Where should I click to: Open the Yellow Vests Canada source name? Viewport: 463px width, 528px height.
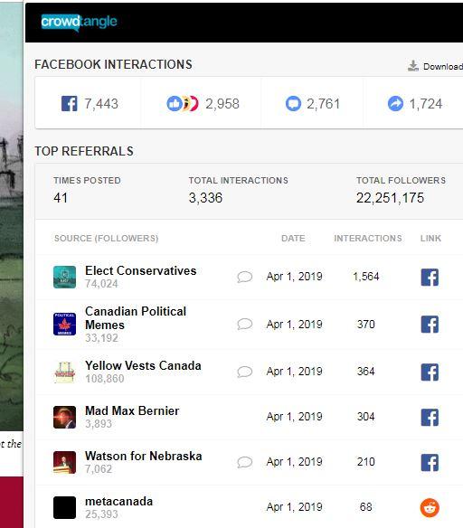click(143, 365)
